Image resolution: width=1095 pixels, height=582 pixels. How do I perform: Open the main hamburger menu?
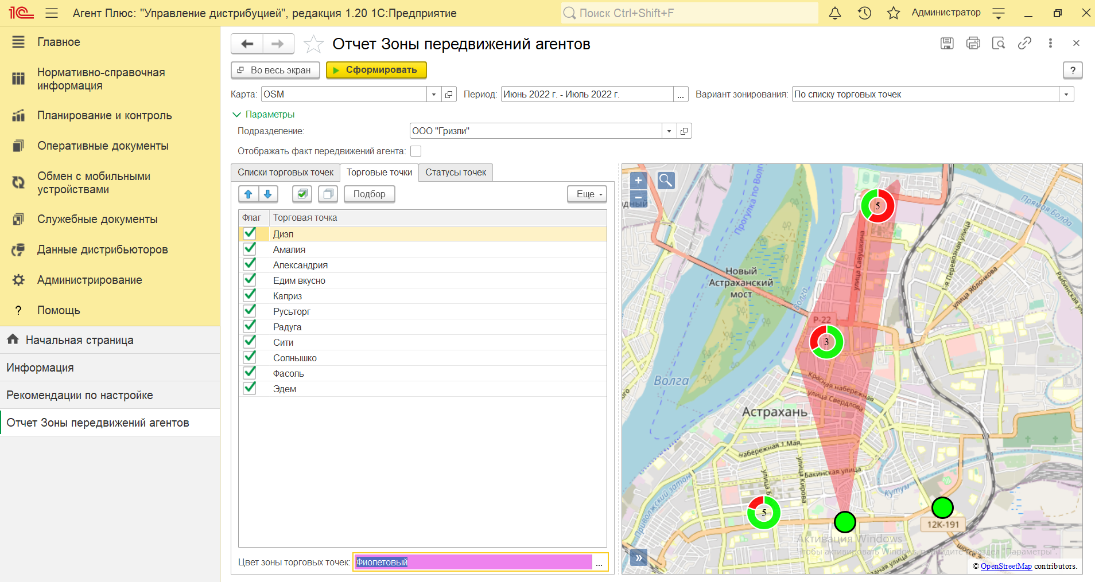(52, 13)
